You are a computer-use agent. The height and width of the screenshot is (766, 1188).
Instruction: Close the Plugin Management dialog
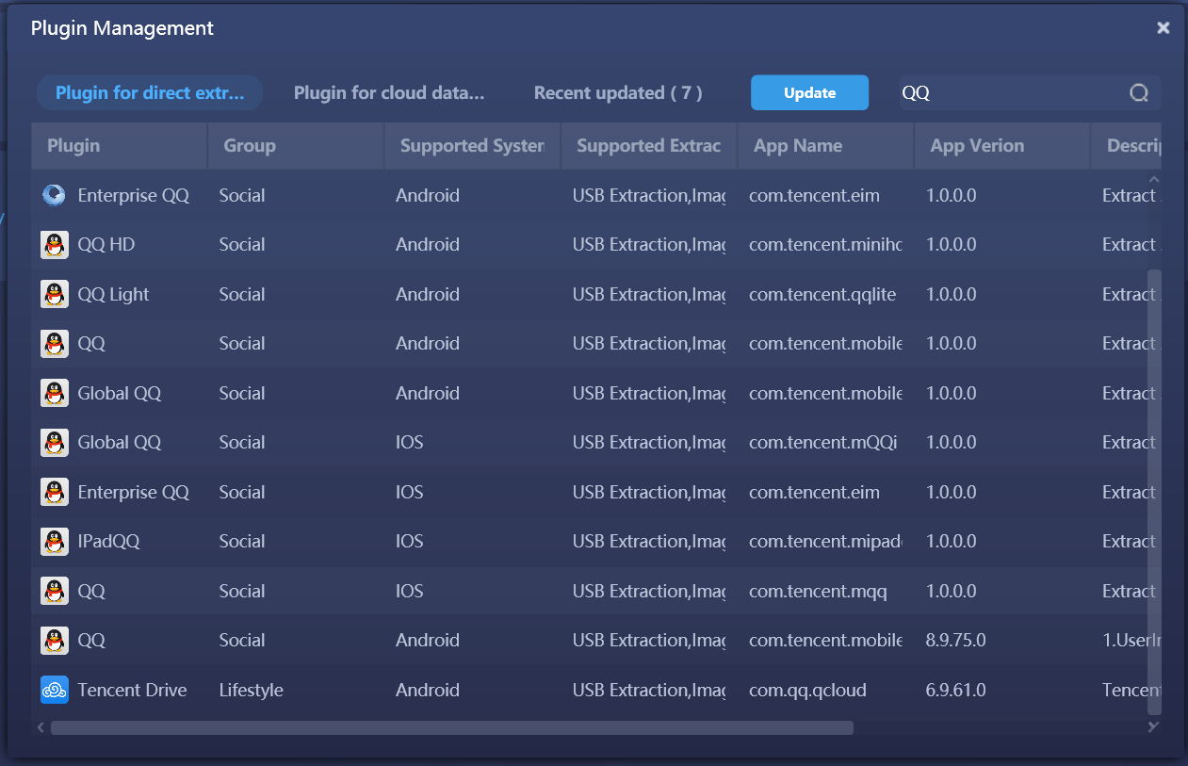click(1164, 28)
